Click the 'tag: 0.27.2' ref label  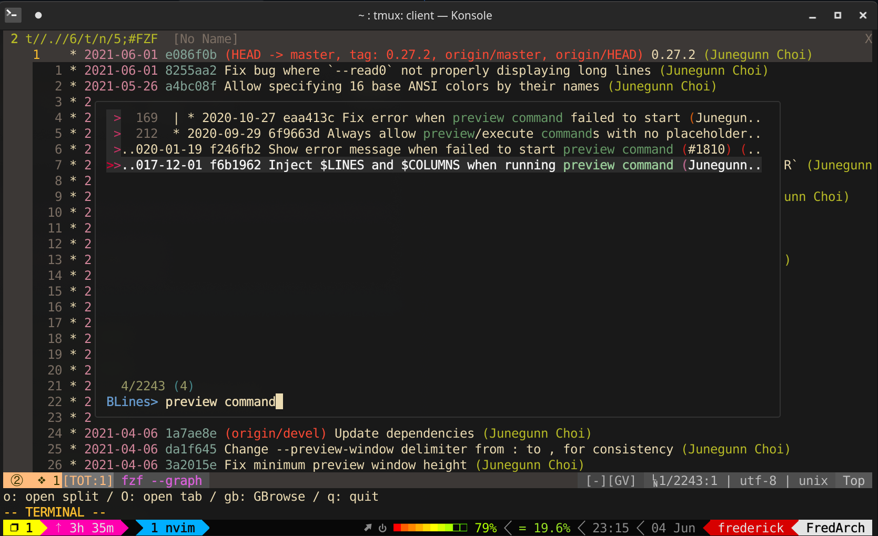(x=390, y=55)
